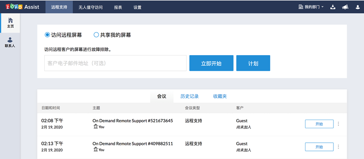Click the 立即开始 button
This screenshot has width=364, height=159.
point(211,63)
